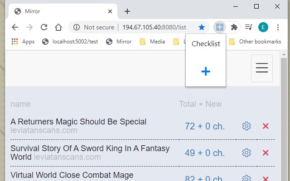Click the 72 + 0 ch. count

click(x=205, y=126)
